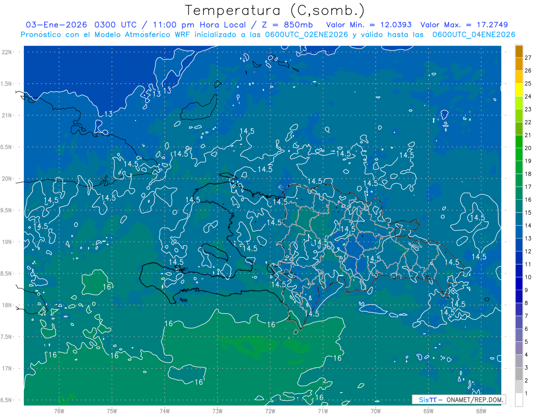Click the "22N" latitude axis label
Screen dimensions: 540x417
pyautogui.click(x=8, y=52)
